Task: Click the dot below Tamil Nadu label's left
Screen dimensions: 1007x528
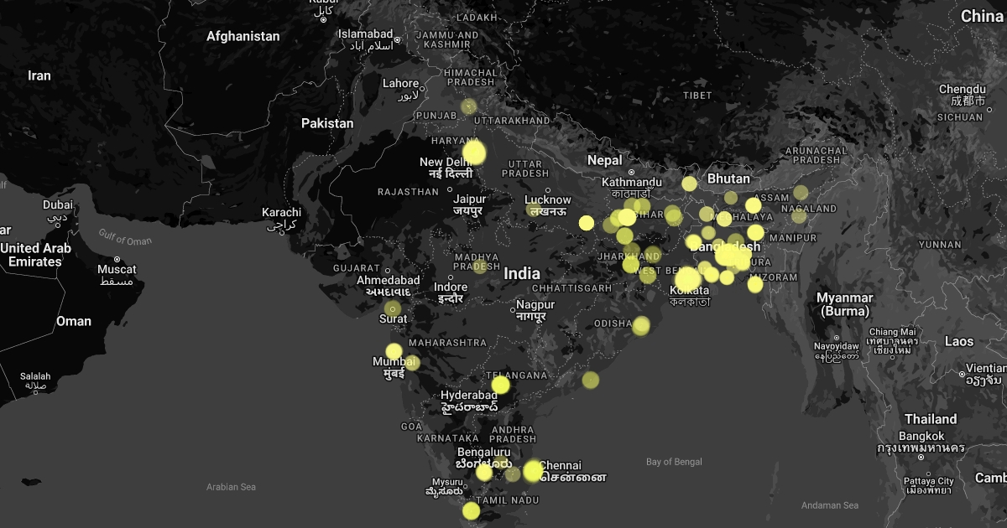Action: pos(471,510)
